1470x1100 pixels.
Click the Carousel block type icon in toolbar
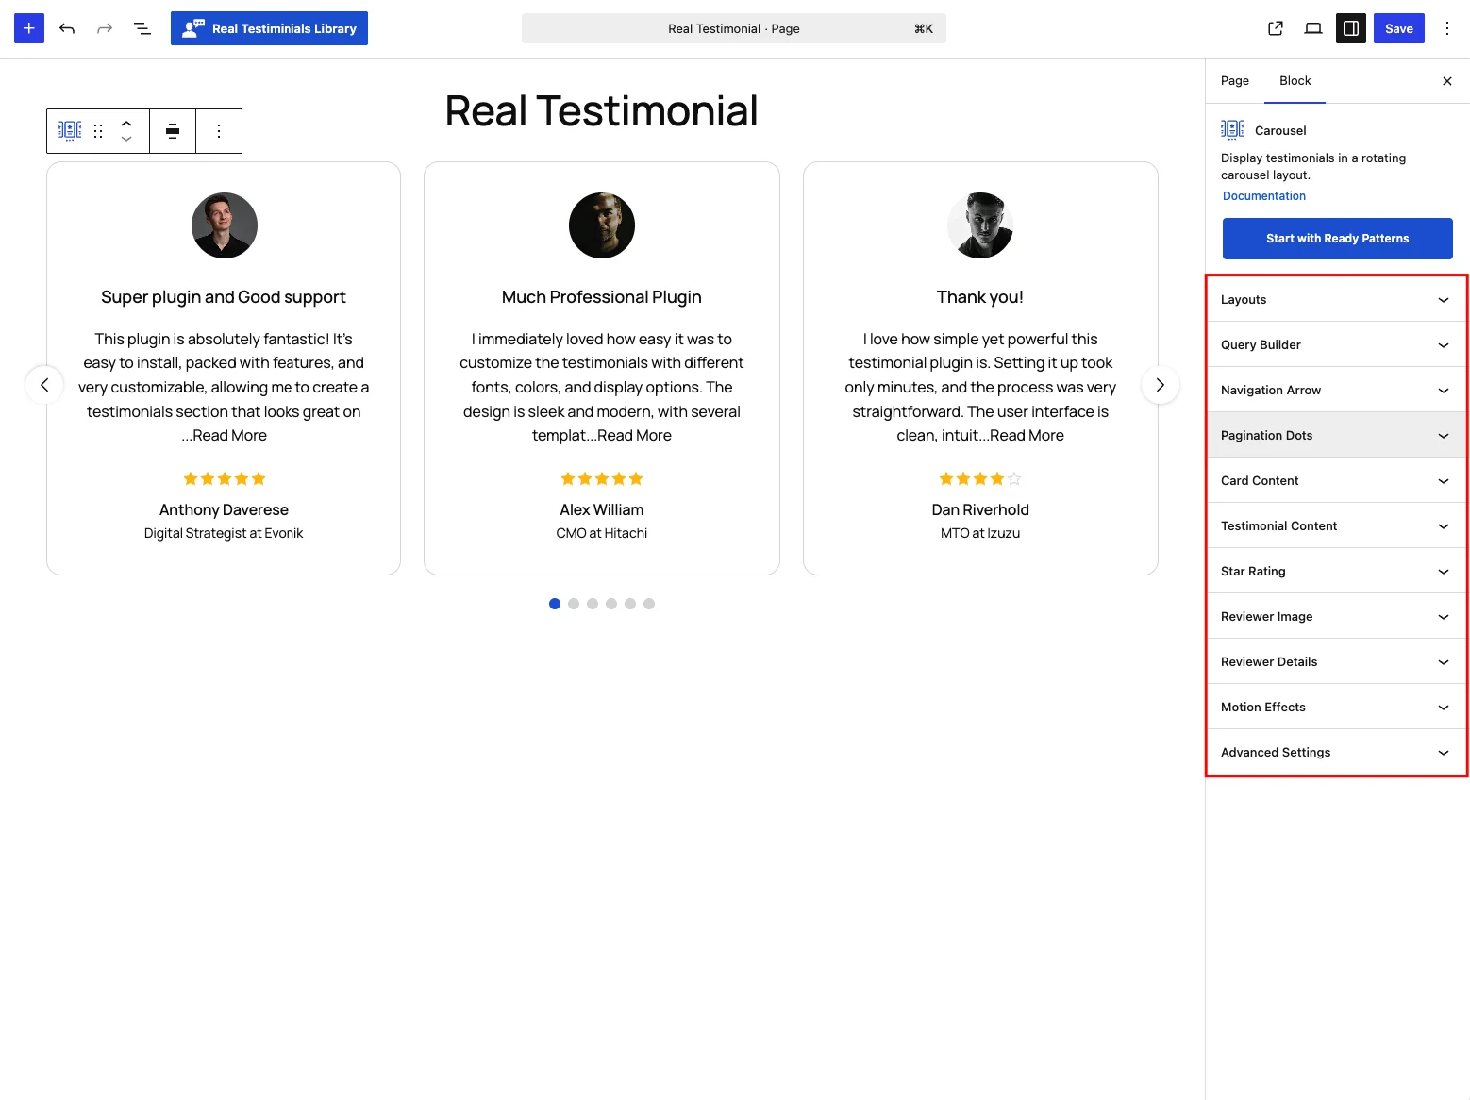(70, 131)
